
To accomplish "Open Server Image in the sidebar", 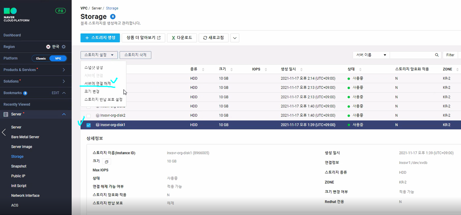I will (22, 147).
